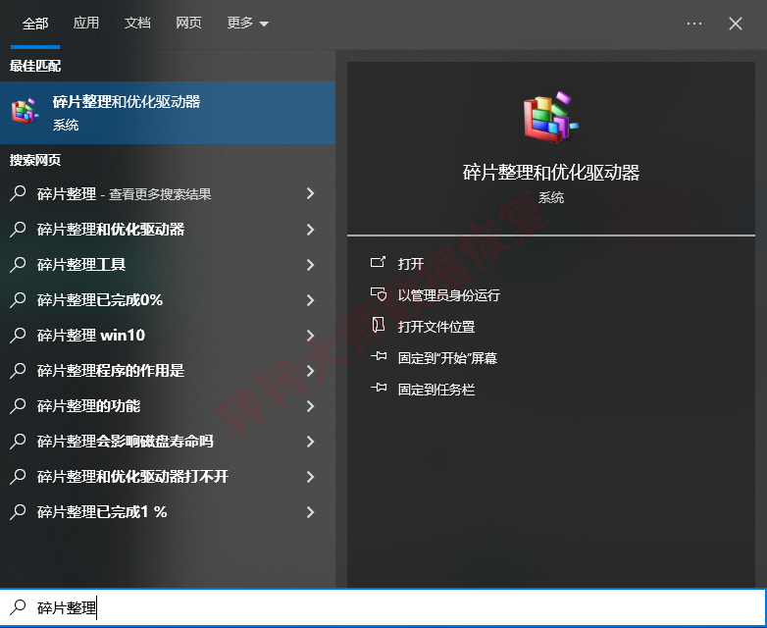Click search icon next to 碎片整理 - 查看更多搜索结果
767x628 pixels.
pyautogui.click(x=18, y=193)
